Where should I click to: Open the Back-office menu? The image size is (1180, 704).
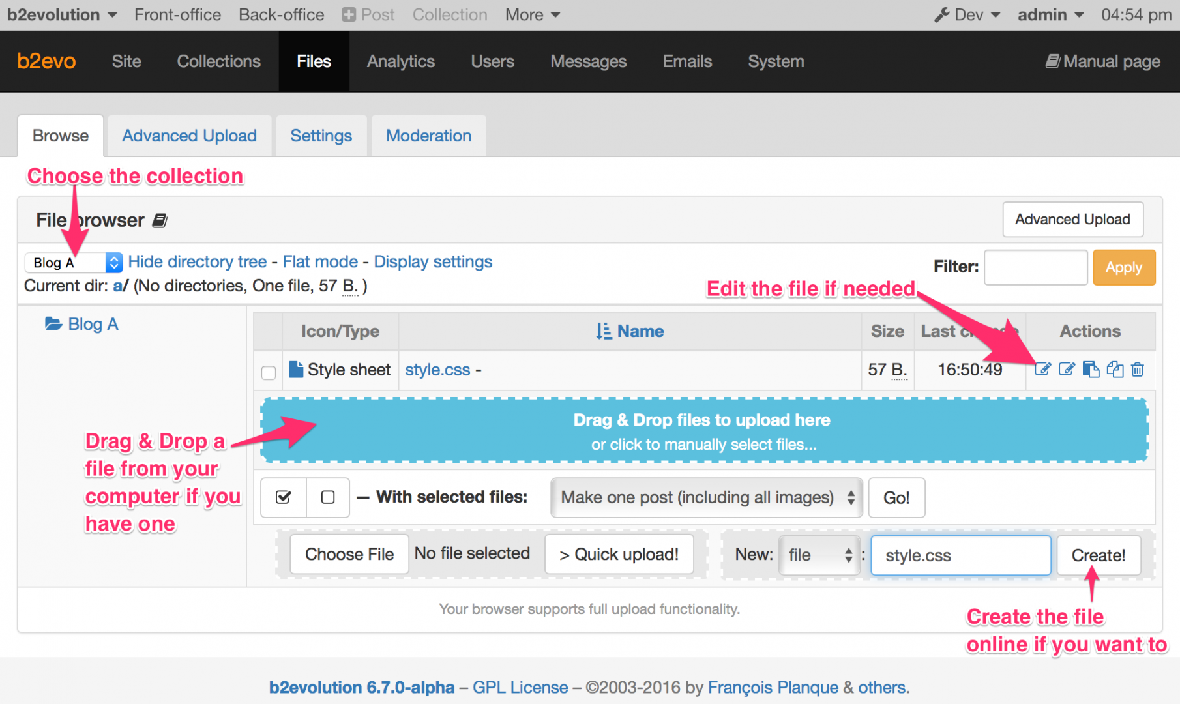coord(280,14)
